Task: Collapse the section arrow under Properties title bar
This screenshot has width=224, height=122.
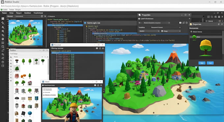Action: 189,18
